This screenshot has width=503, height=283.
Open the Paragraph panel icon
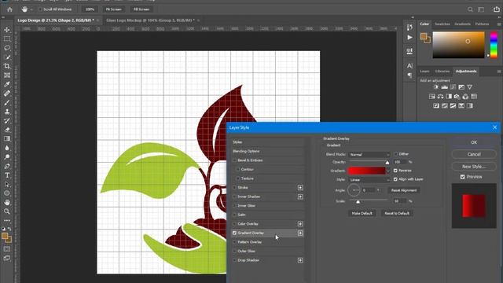point(409,75)
